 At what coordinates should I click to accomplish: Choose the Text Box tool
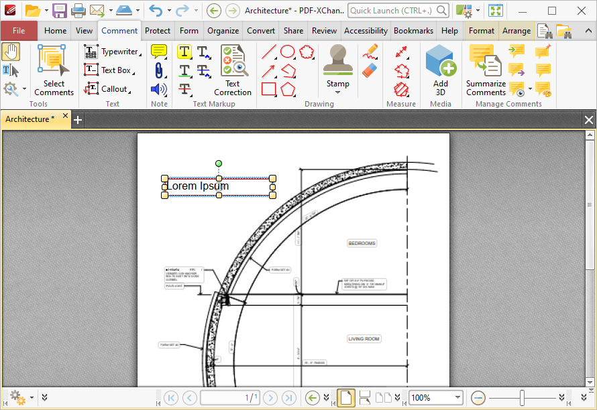(109, 70)
